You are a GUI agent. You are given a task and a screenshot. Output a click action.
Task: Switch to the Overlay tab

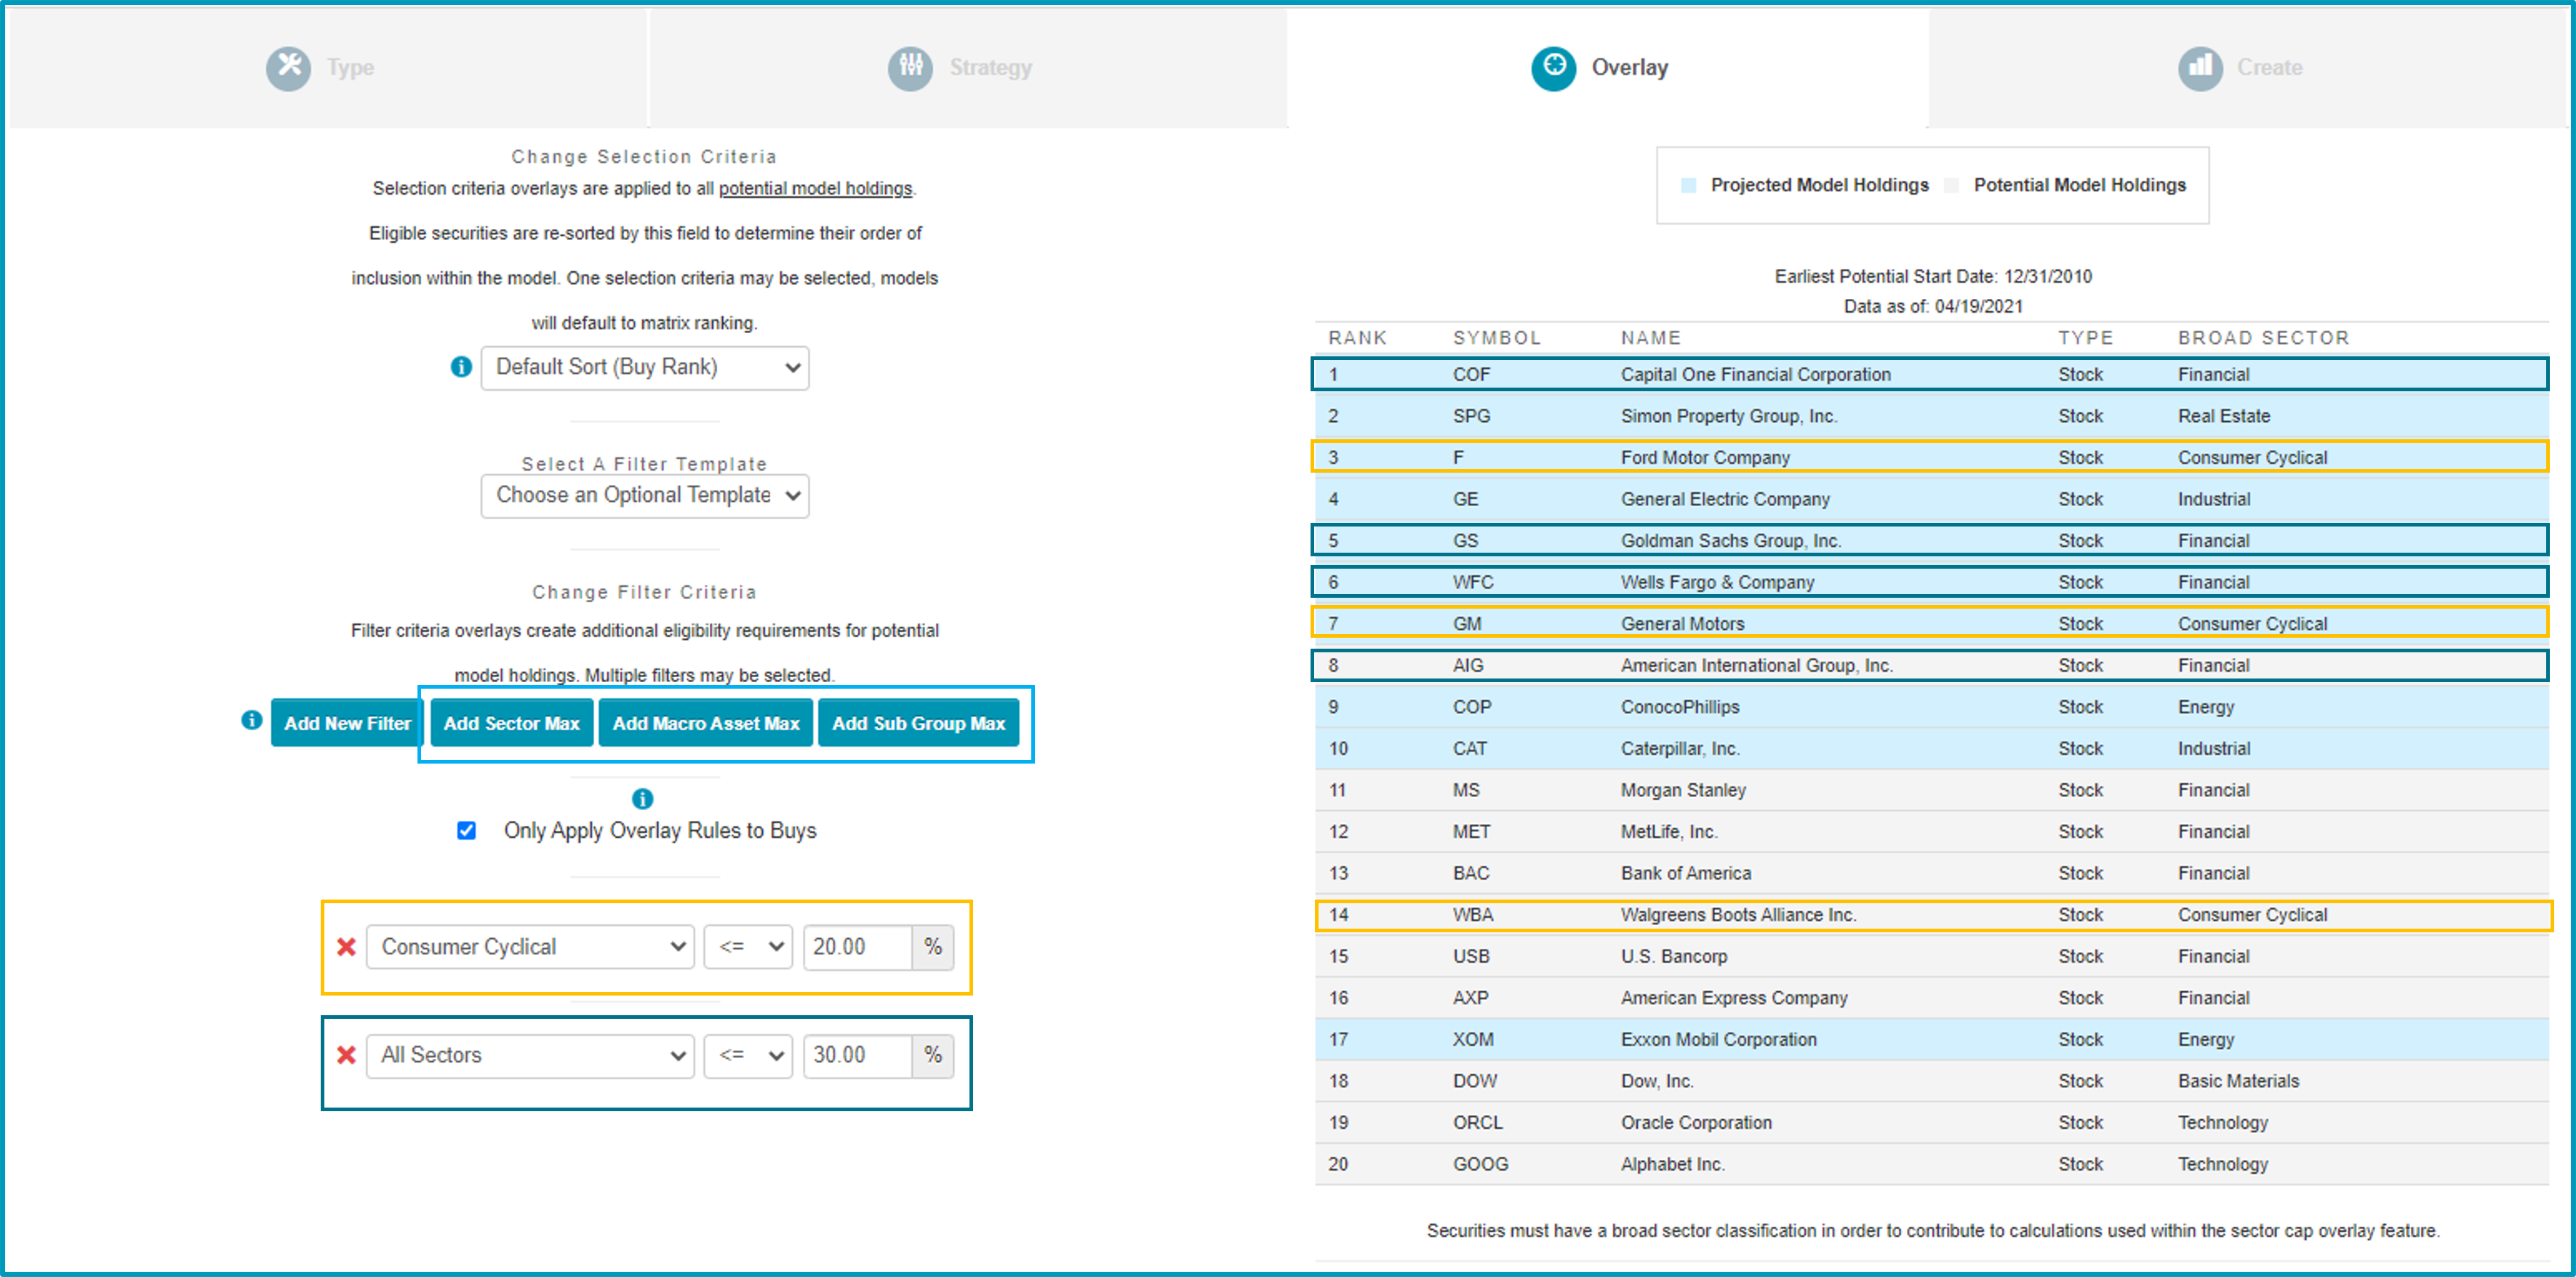tap(1607, 68)
